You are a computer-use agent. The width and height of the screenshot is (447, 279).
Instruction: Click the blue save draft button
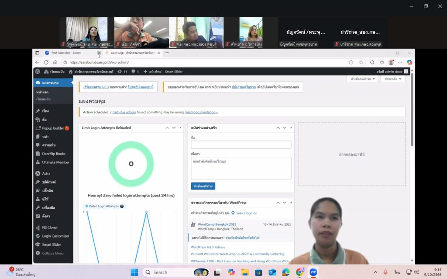click(x=203, y=186)
